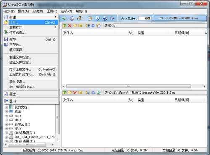210x155 pixels.
Task: Click the red X delete icon in upper pane
Action: (70, 26)
